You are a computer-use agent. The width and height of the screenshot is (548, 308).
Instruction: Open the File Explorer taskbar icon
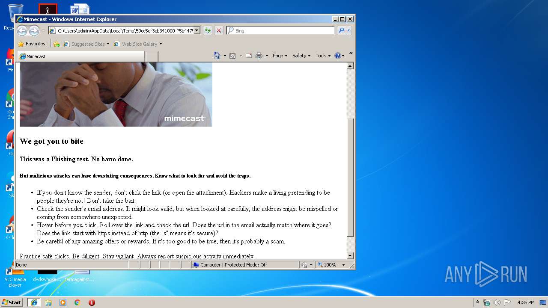click(x=48, y=302)
